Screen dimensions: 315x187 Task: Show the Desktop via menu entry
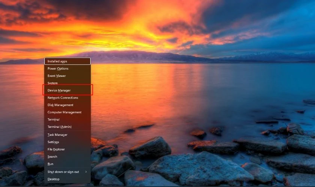(67, 179)
